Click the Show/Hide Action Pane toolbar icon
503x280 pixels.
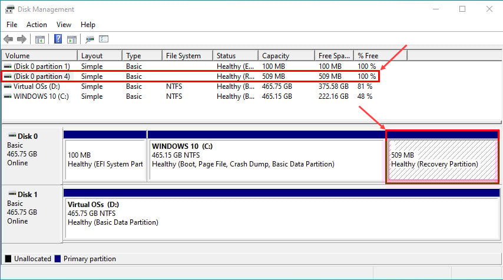point(71,39)
